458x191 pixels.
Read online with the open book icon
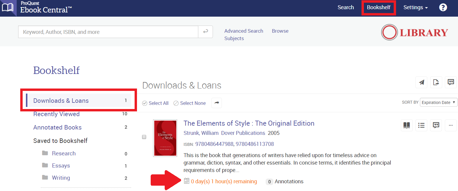(x=407, y=125)
